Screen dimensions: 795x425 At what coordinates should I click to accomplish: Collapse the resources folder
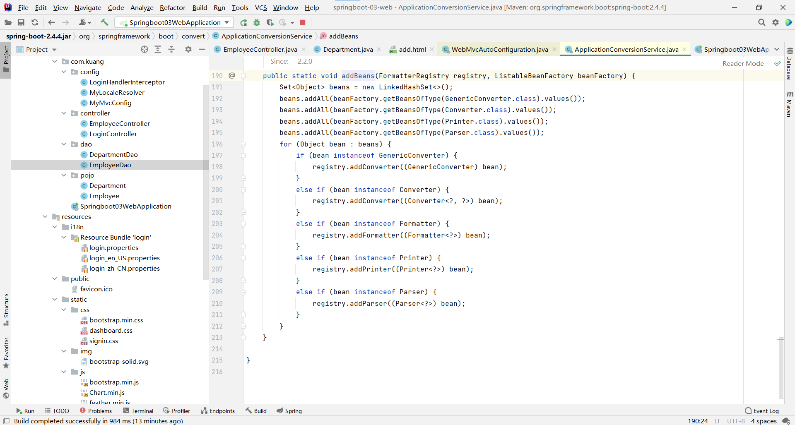[45, 216]
